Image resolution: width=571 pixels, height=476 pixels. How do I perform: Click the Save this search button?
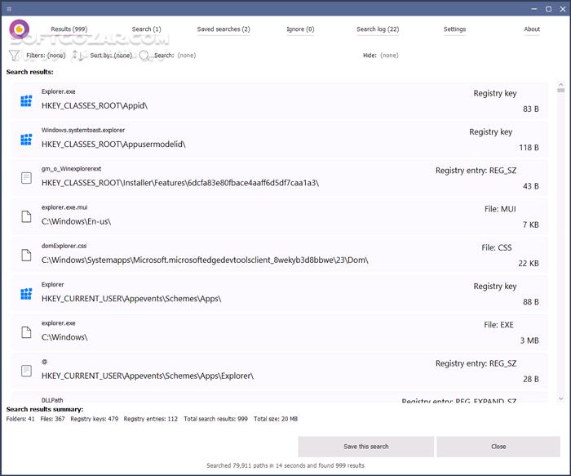point(365,447)
